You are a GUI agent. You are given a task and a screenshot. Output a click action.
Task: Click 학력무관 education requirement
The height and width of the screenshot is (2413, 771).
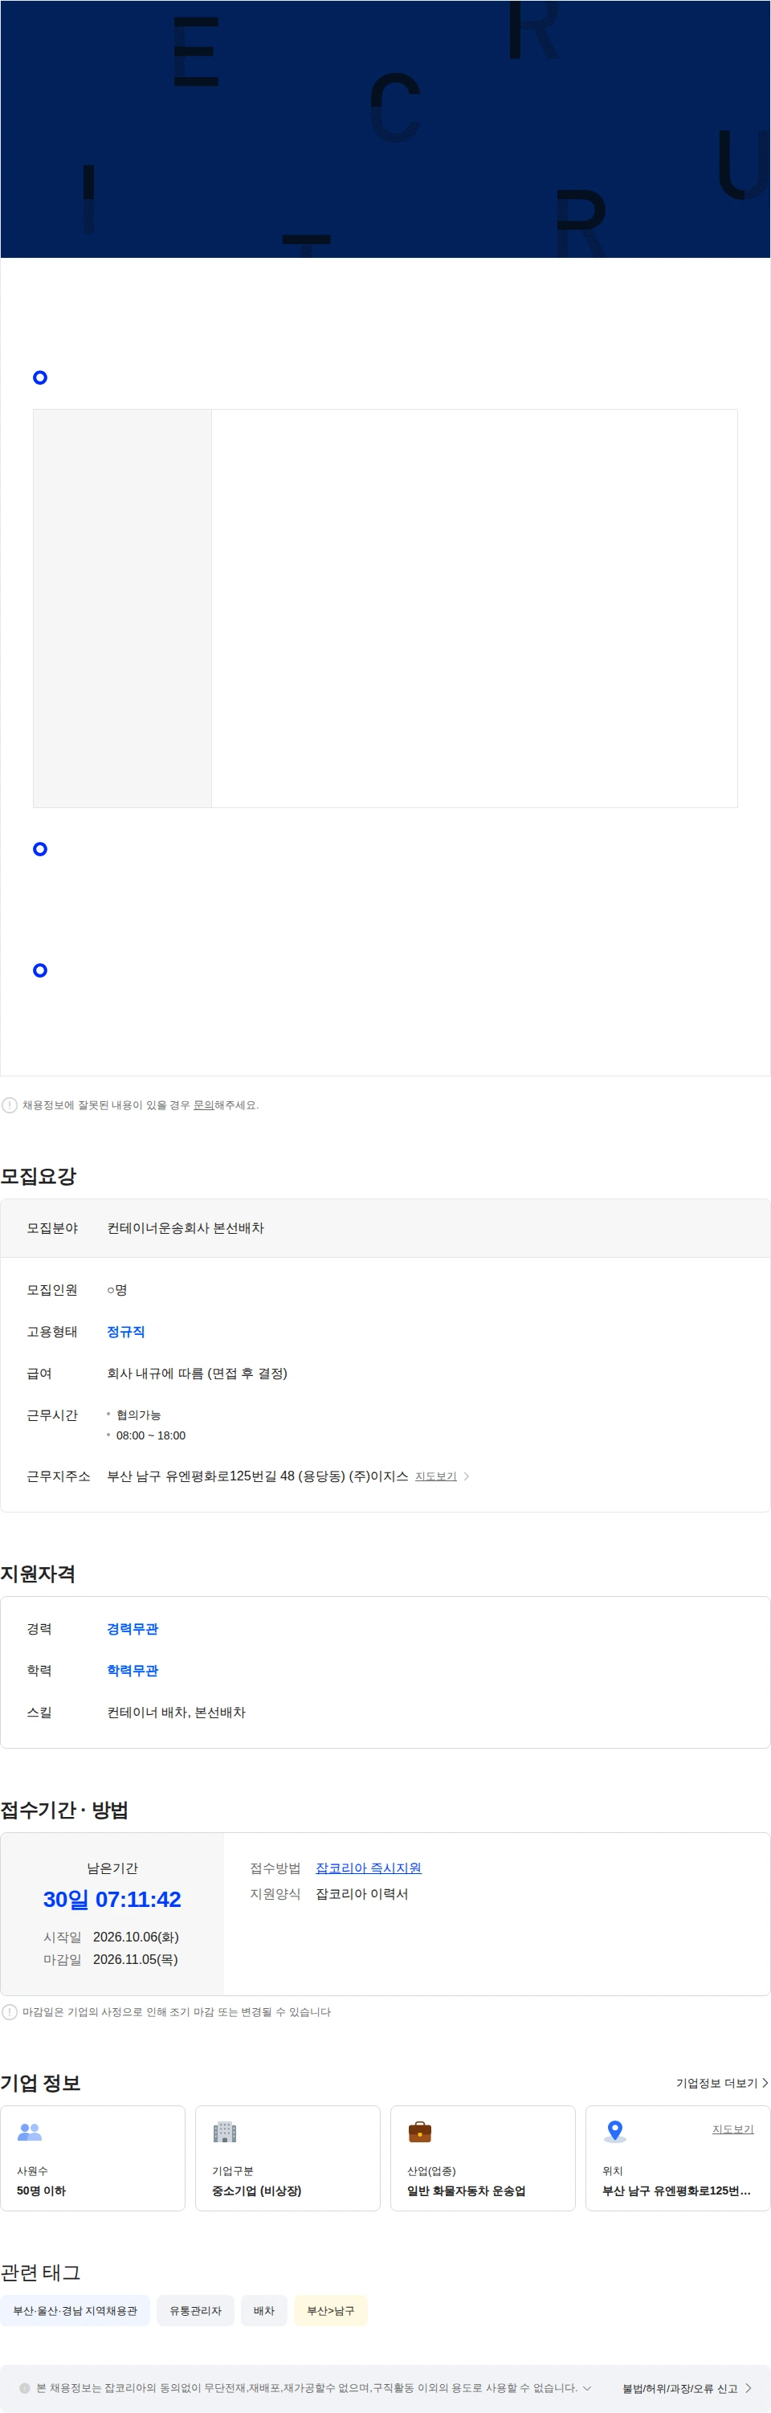click(x=132, y=1670)
